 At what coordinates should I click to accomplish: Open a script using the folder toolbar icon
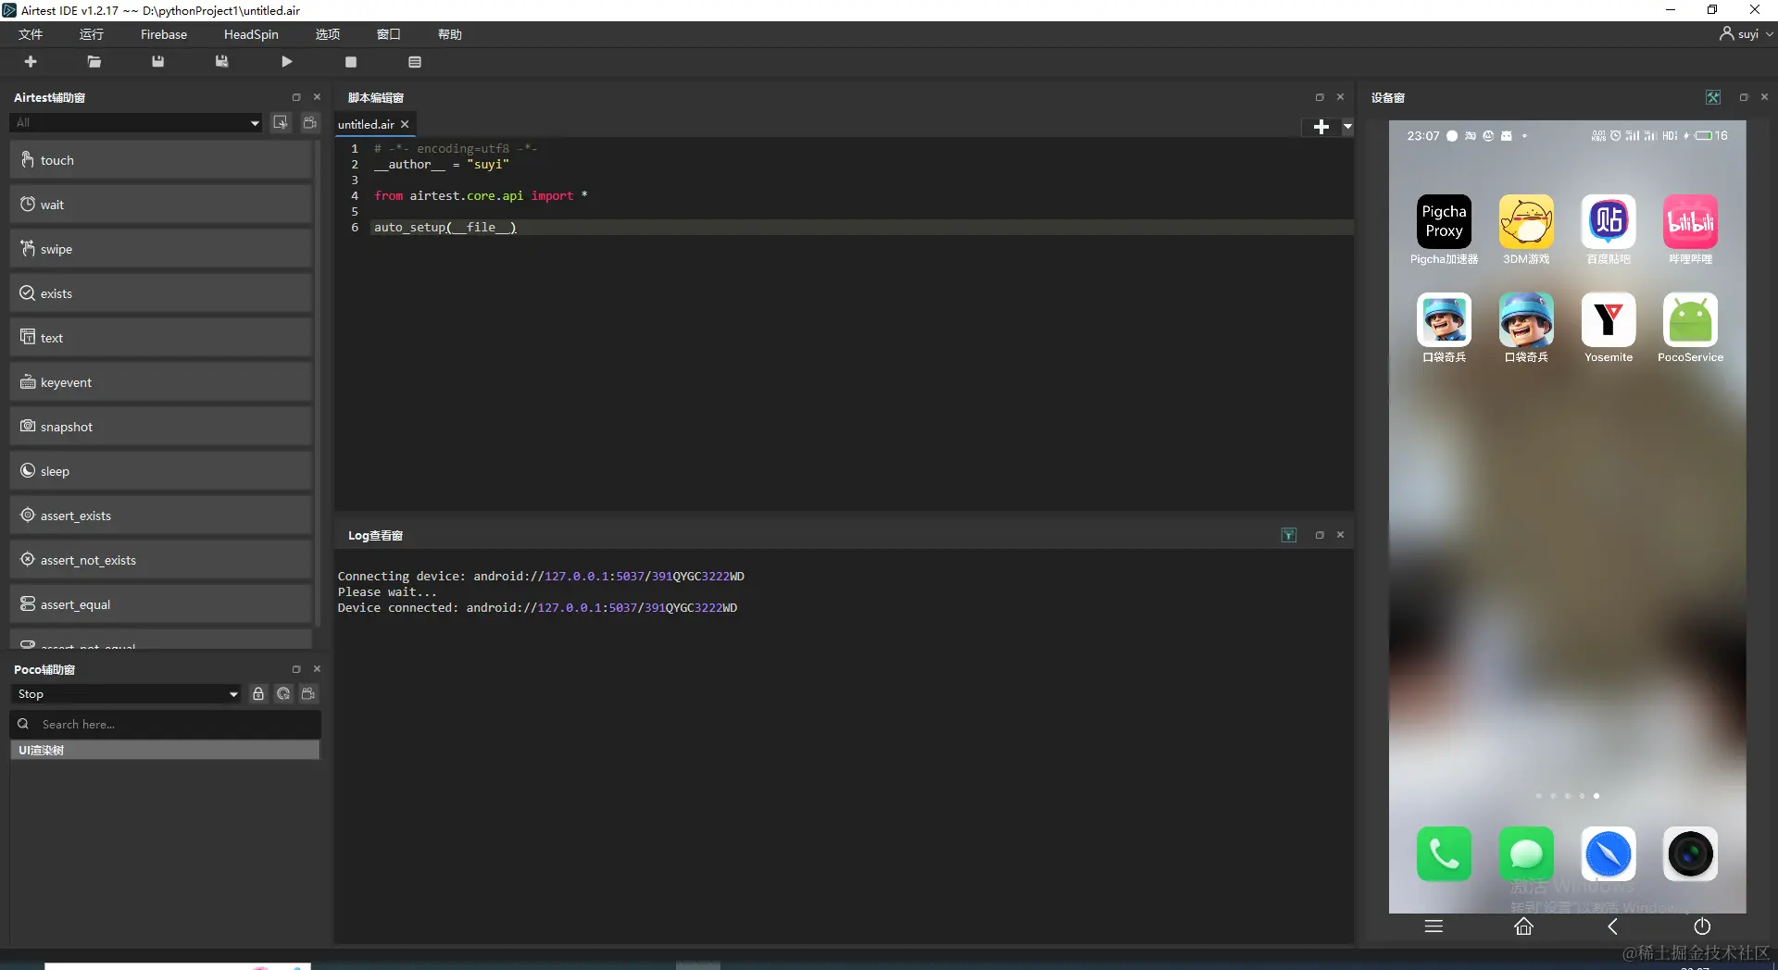[x=94, y=62]
